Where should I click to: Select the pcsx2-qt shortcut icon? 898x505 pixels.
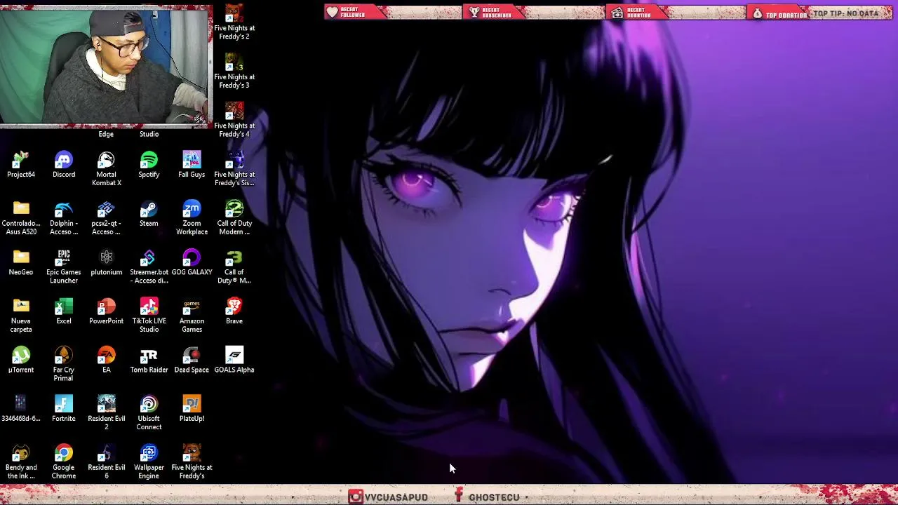click(x=107, y=218)
